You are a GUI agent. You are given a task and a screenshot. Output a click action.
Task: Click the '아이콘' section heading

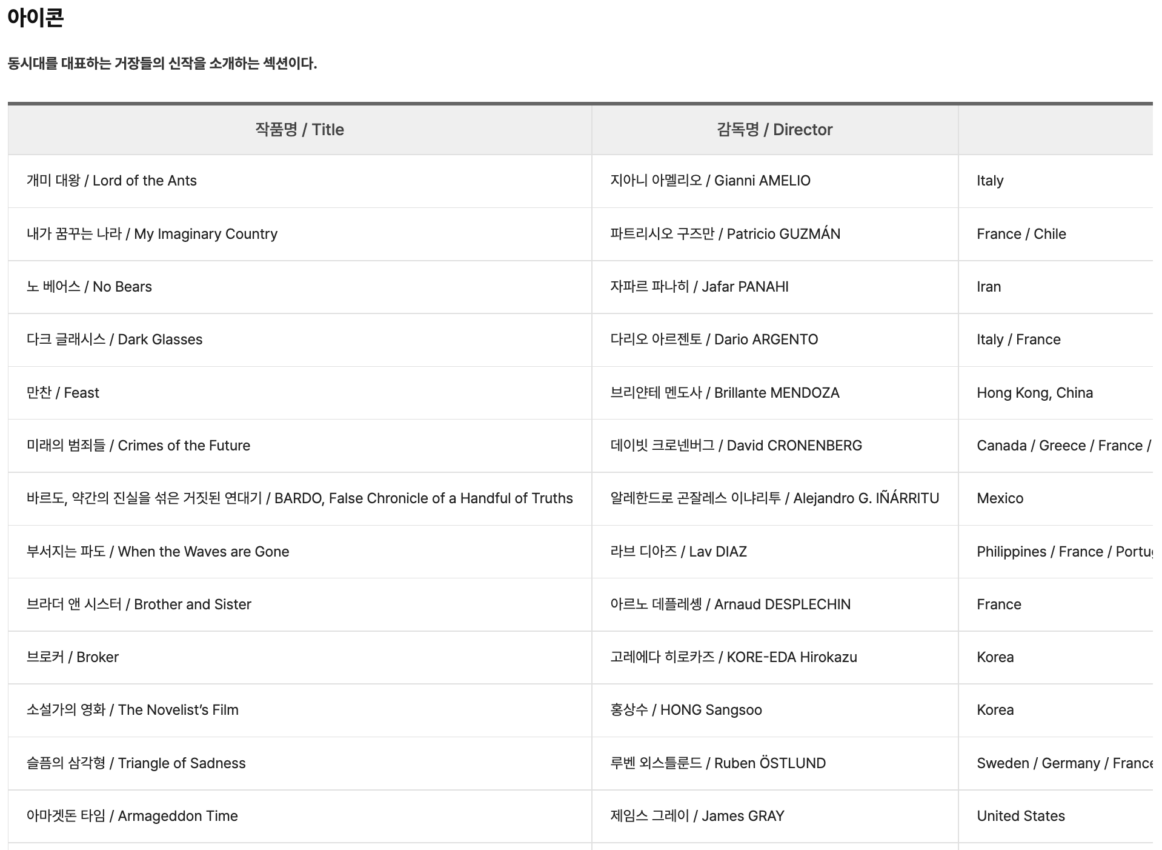point(36,17)
